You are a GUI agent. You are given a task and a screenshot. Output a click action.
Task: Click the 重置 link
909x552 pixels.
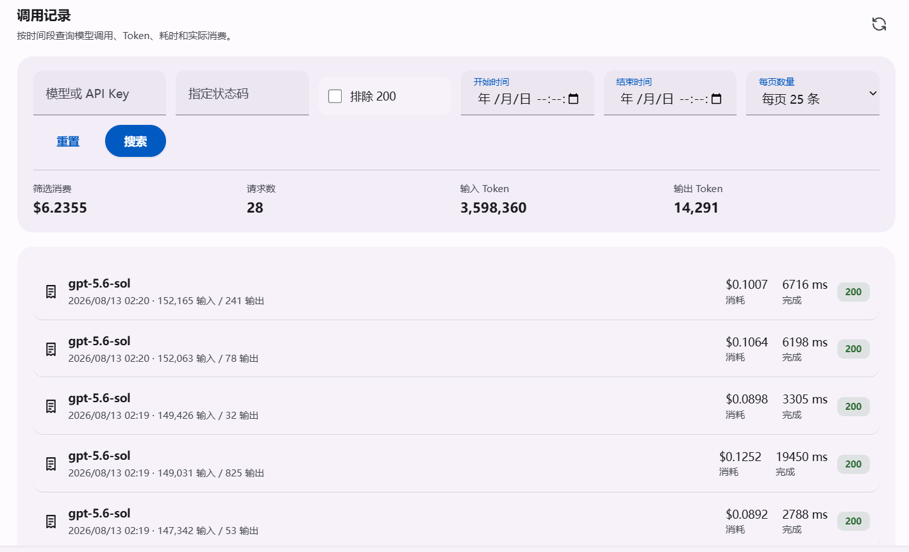[68, 142]
